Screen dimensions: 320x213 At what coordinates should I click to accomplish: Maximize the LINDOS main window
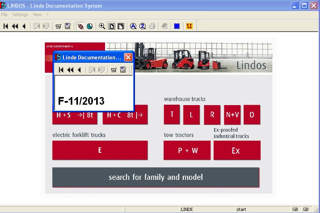304,6
